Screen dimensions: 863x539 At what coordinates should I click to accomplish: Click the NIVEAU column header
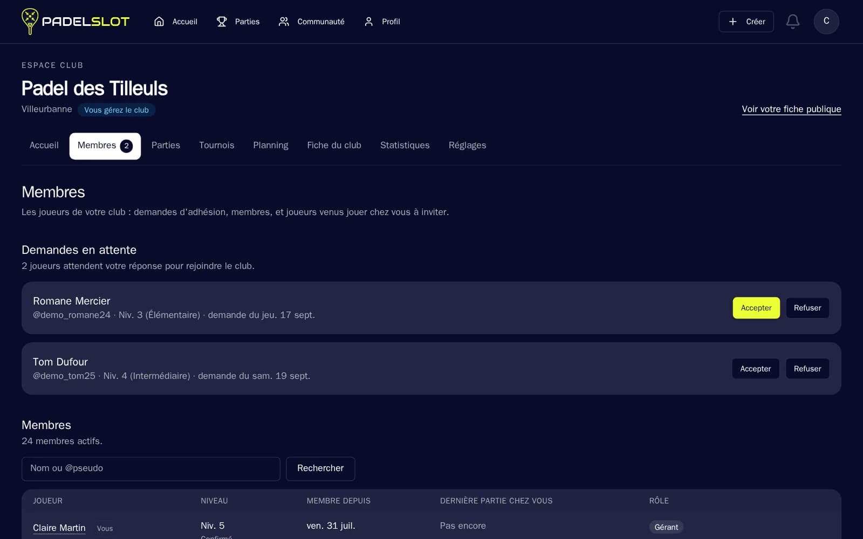[214, 501]
